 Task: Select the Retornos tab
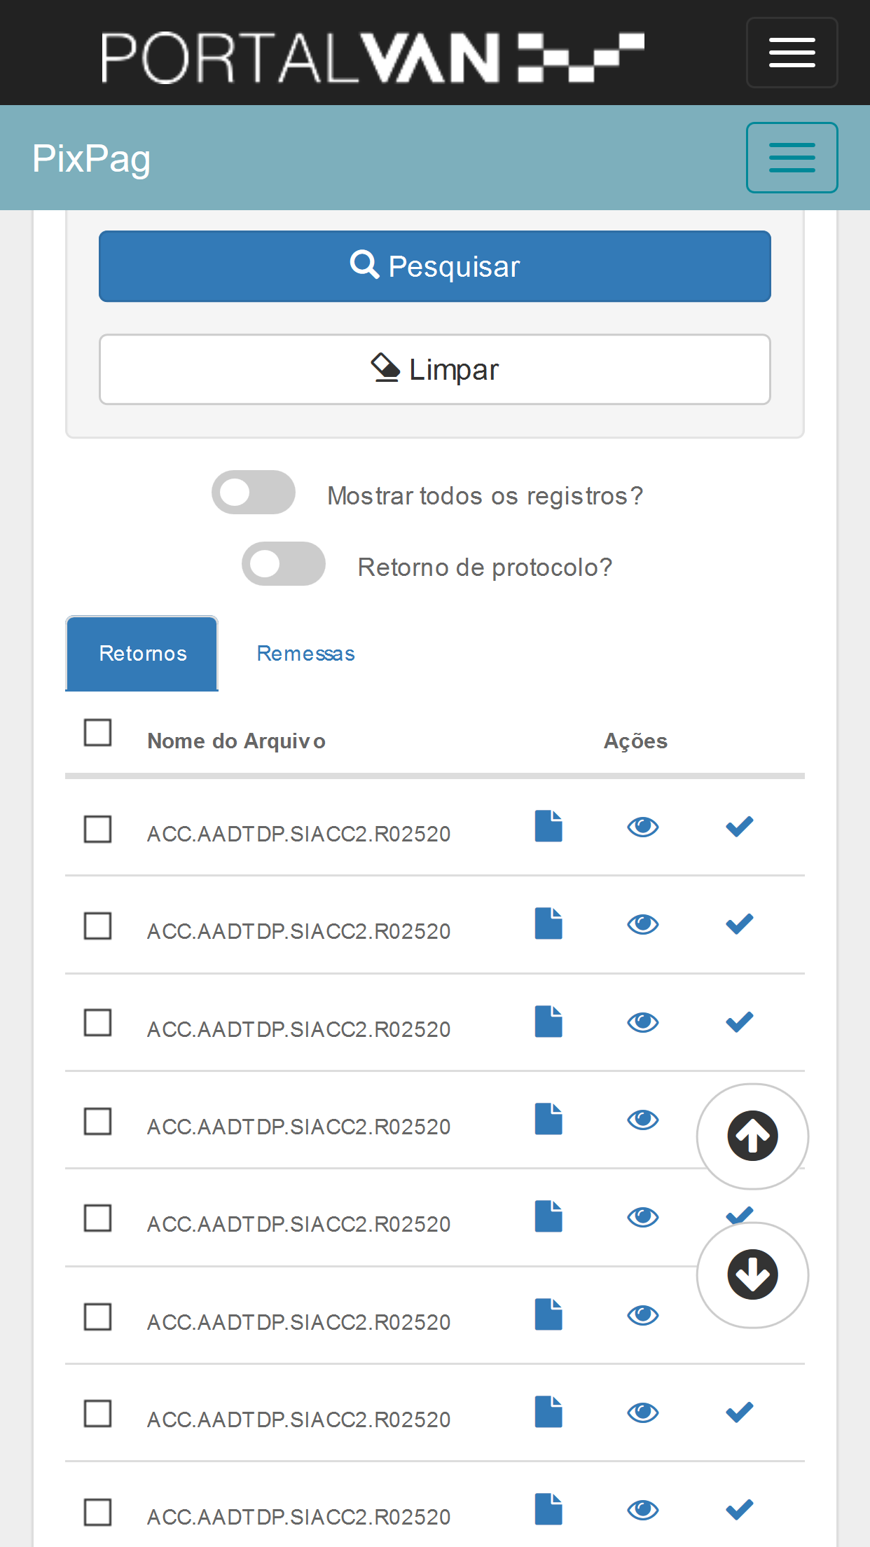point(142,653)
